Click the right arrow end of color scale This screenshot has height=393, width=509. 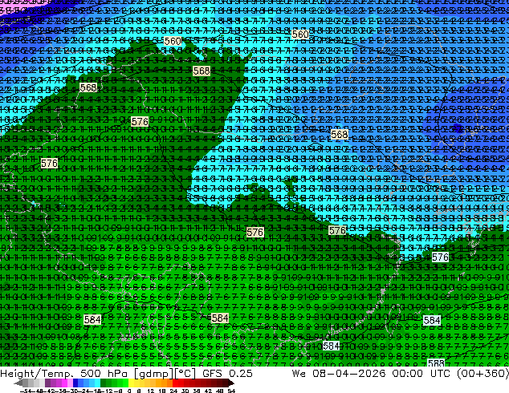pos(231,383)
